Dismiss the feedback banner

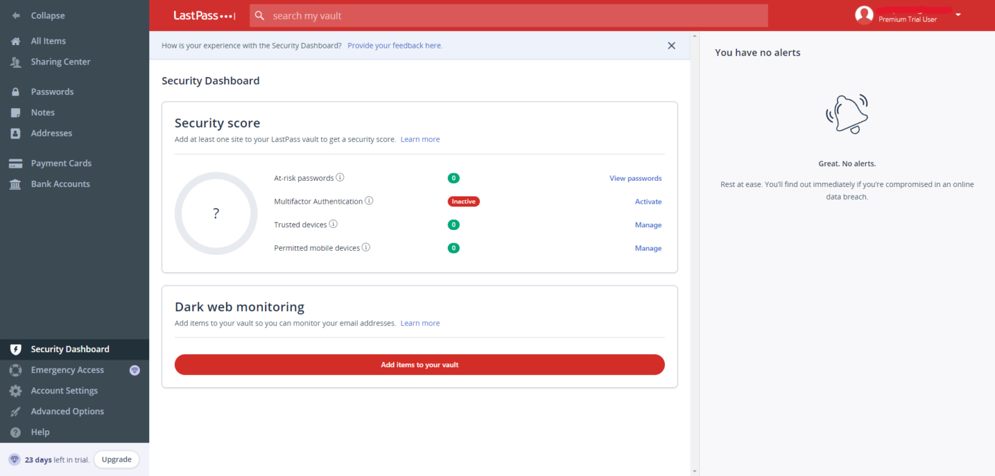coord(671,45)
